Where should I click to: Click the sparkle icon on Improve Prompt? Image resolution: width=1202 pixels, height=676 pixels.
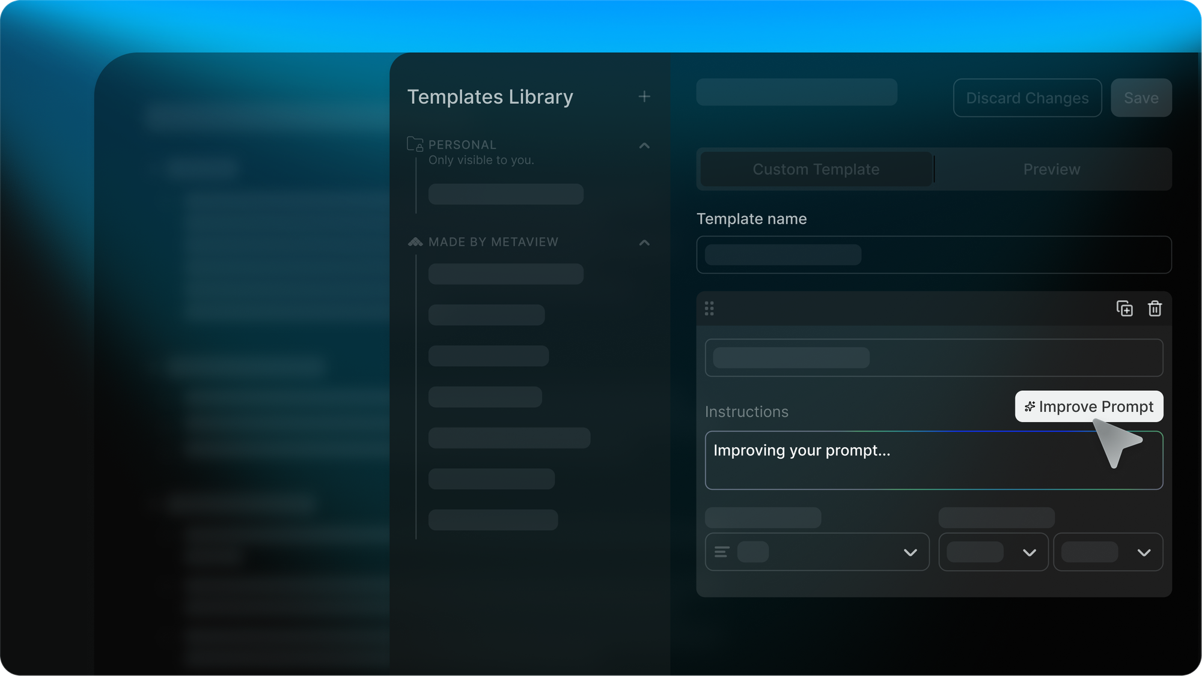[1030, 407]
